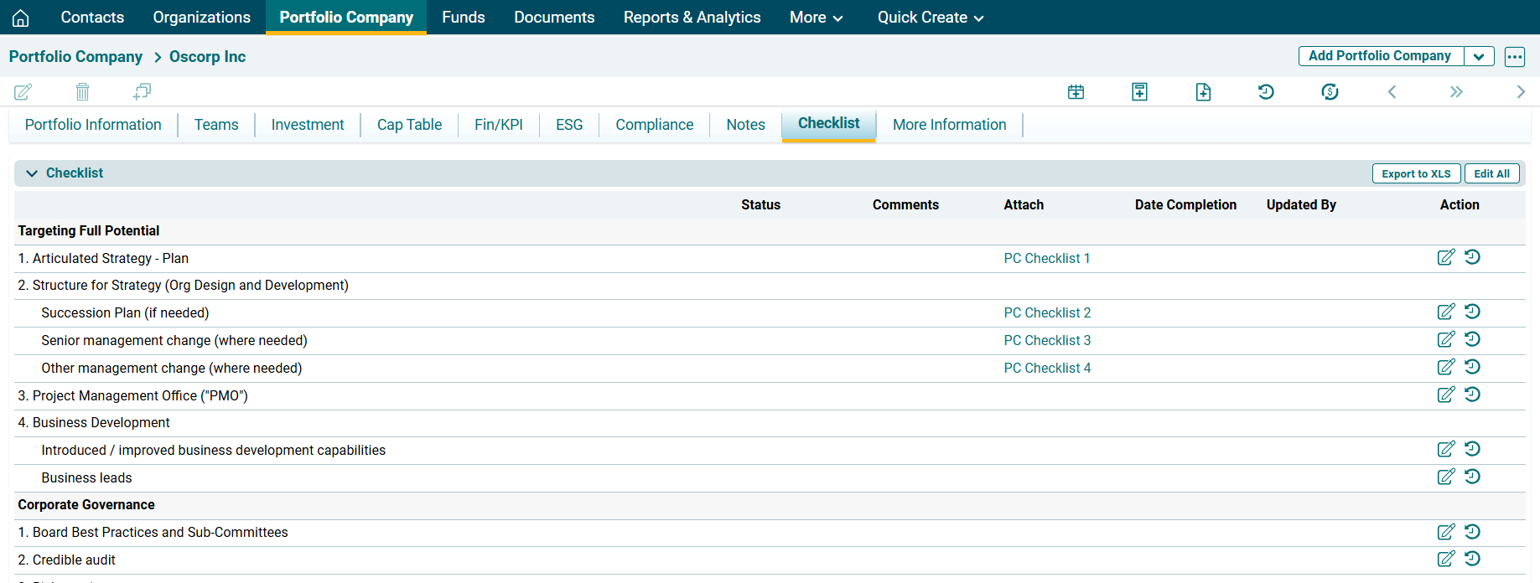Click the home icon in navigation bar
Screen dimensions: 1540x583
pyautogui.click(x=21, y=18)
